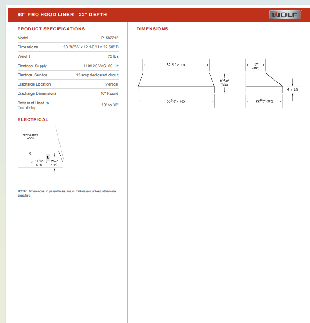The width and height of the screenshot is (310, 323).
Task: Select the '30" to 36"' value
Action: [110, 105]
